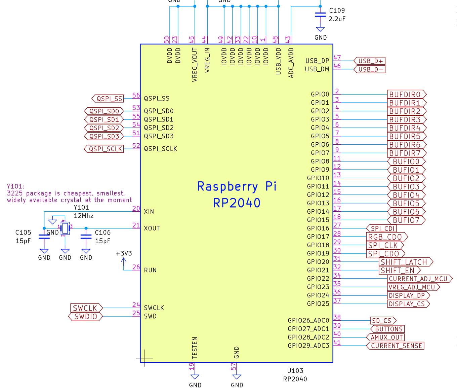Click the blue 'RP2040' text in symbol center

point(237,203)
